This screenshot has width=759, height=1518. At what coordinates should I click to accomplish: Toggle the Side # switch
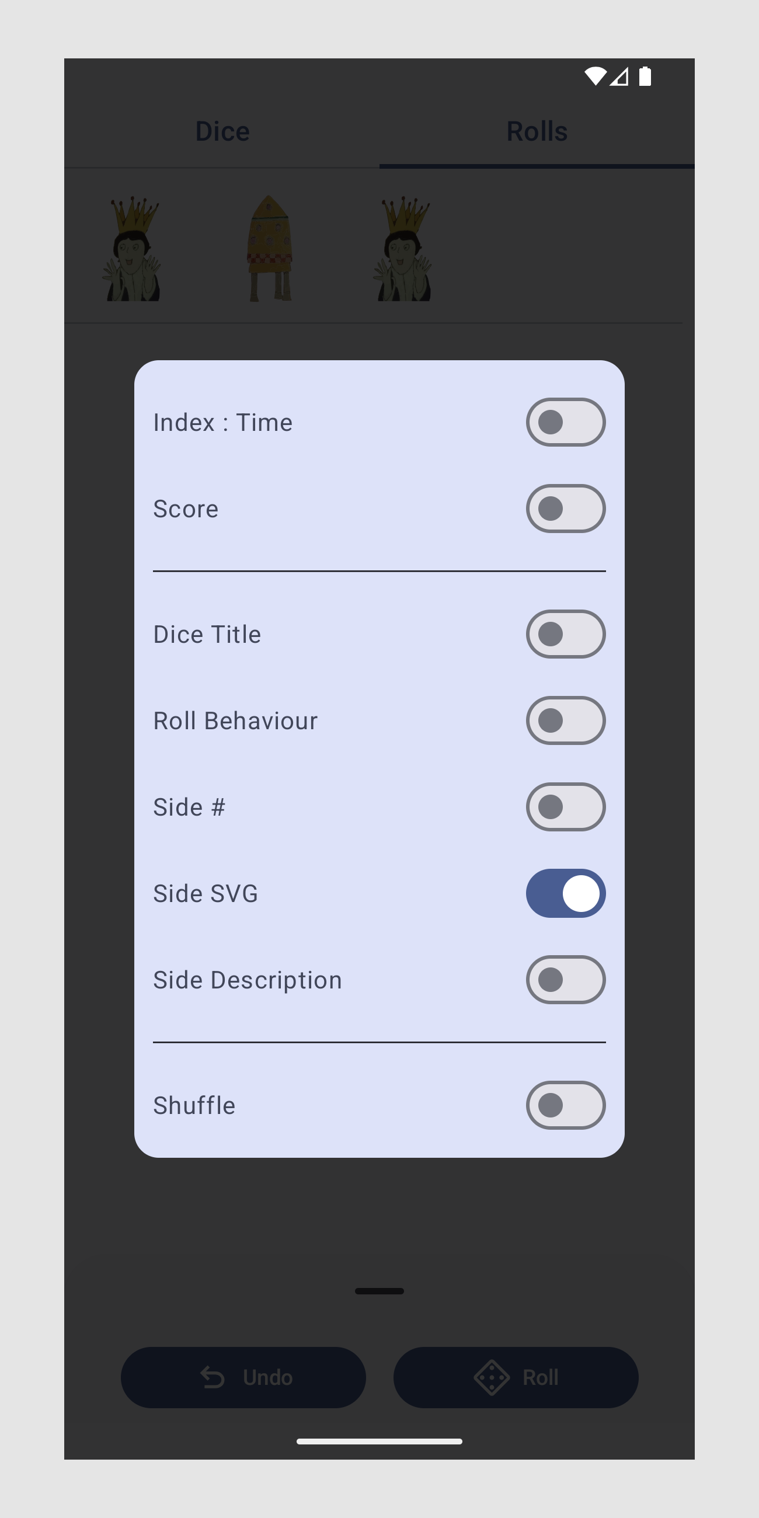pyautogui.click(x=565, y=806)
